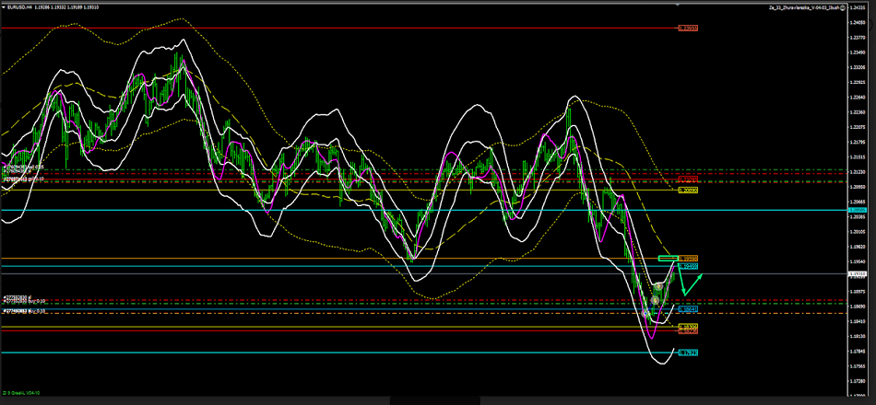Select the bottom cyan horizontal support line
Screen dimensions: 876x405
pyautogui.click(x=369, y=353)
